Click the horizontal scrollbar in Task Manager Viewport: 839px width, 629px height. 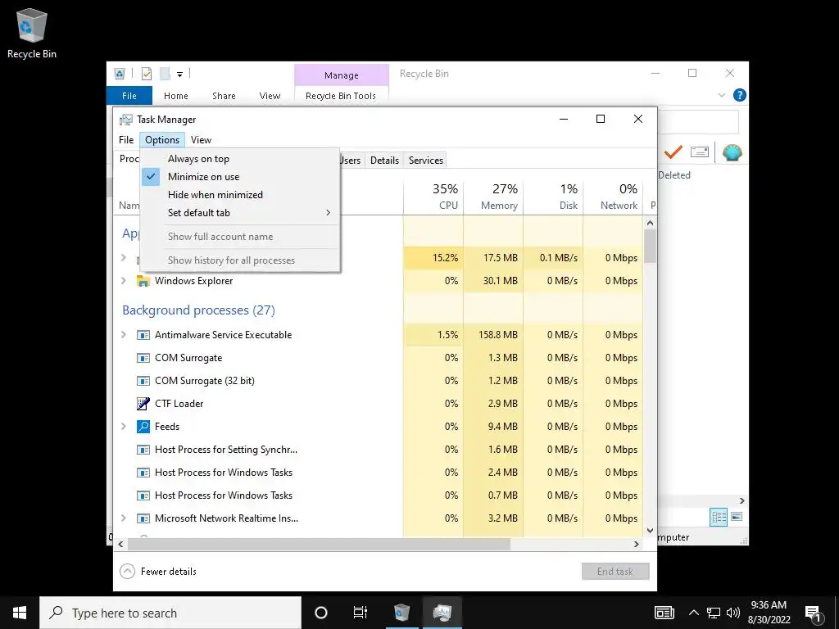319,544
